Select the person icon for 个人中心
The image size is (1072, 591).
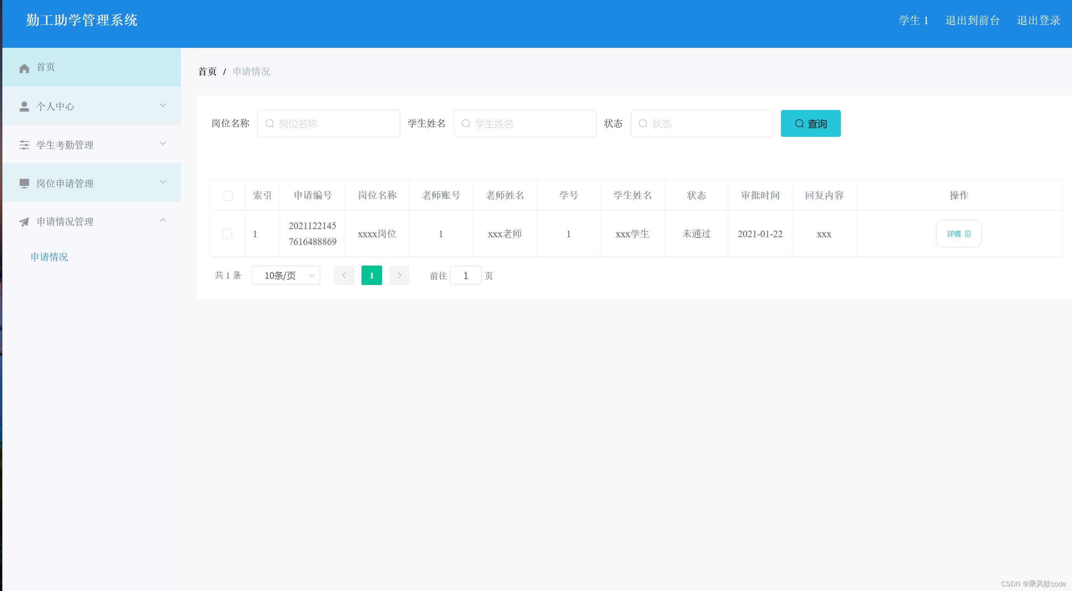coord(24,106)
